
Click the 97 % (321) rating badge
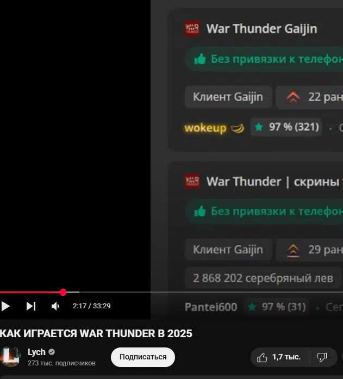tap(286, 127)
